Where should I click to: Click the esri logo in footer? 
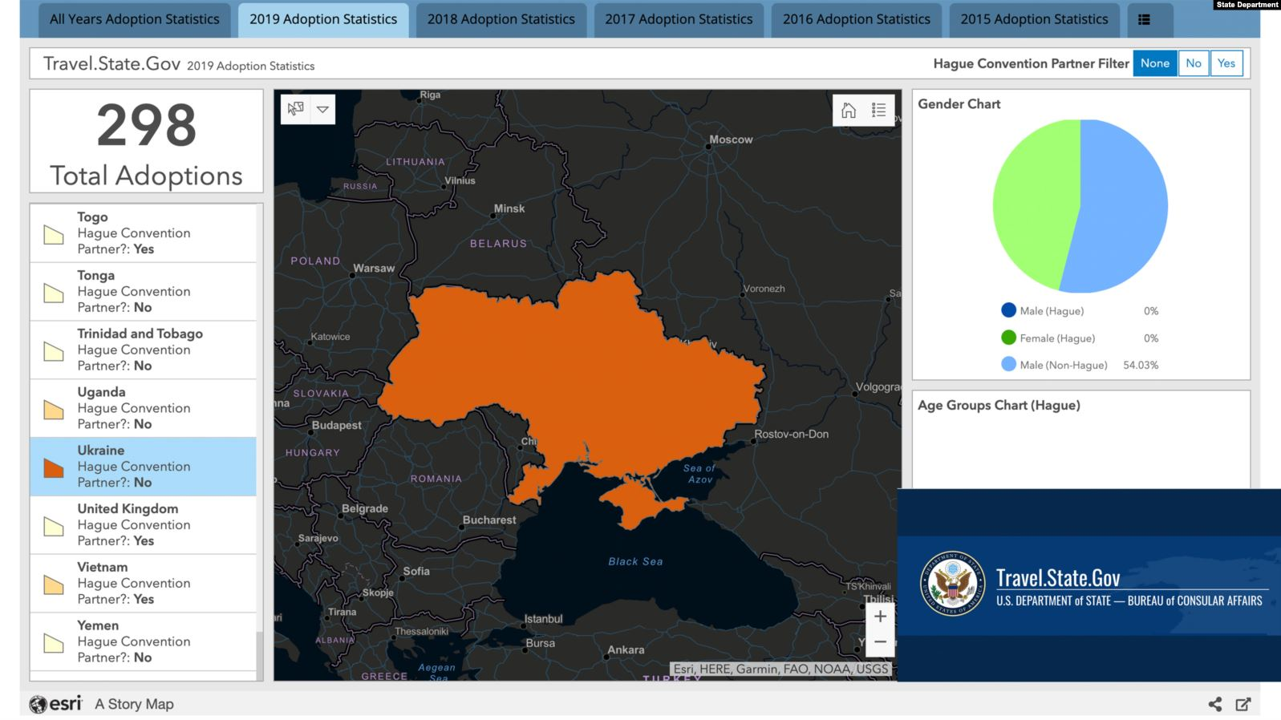[56, 704]
